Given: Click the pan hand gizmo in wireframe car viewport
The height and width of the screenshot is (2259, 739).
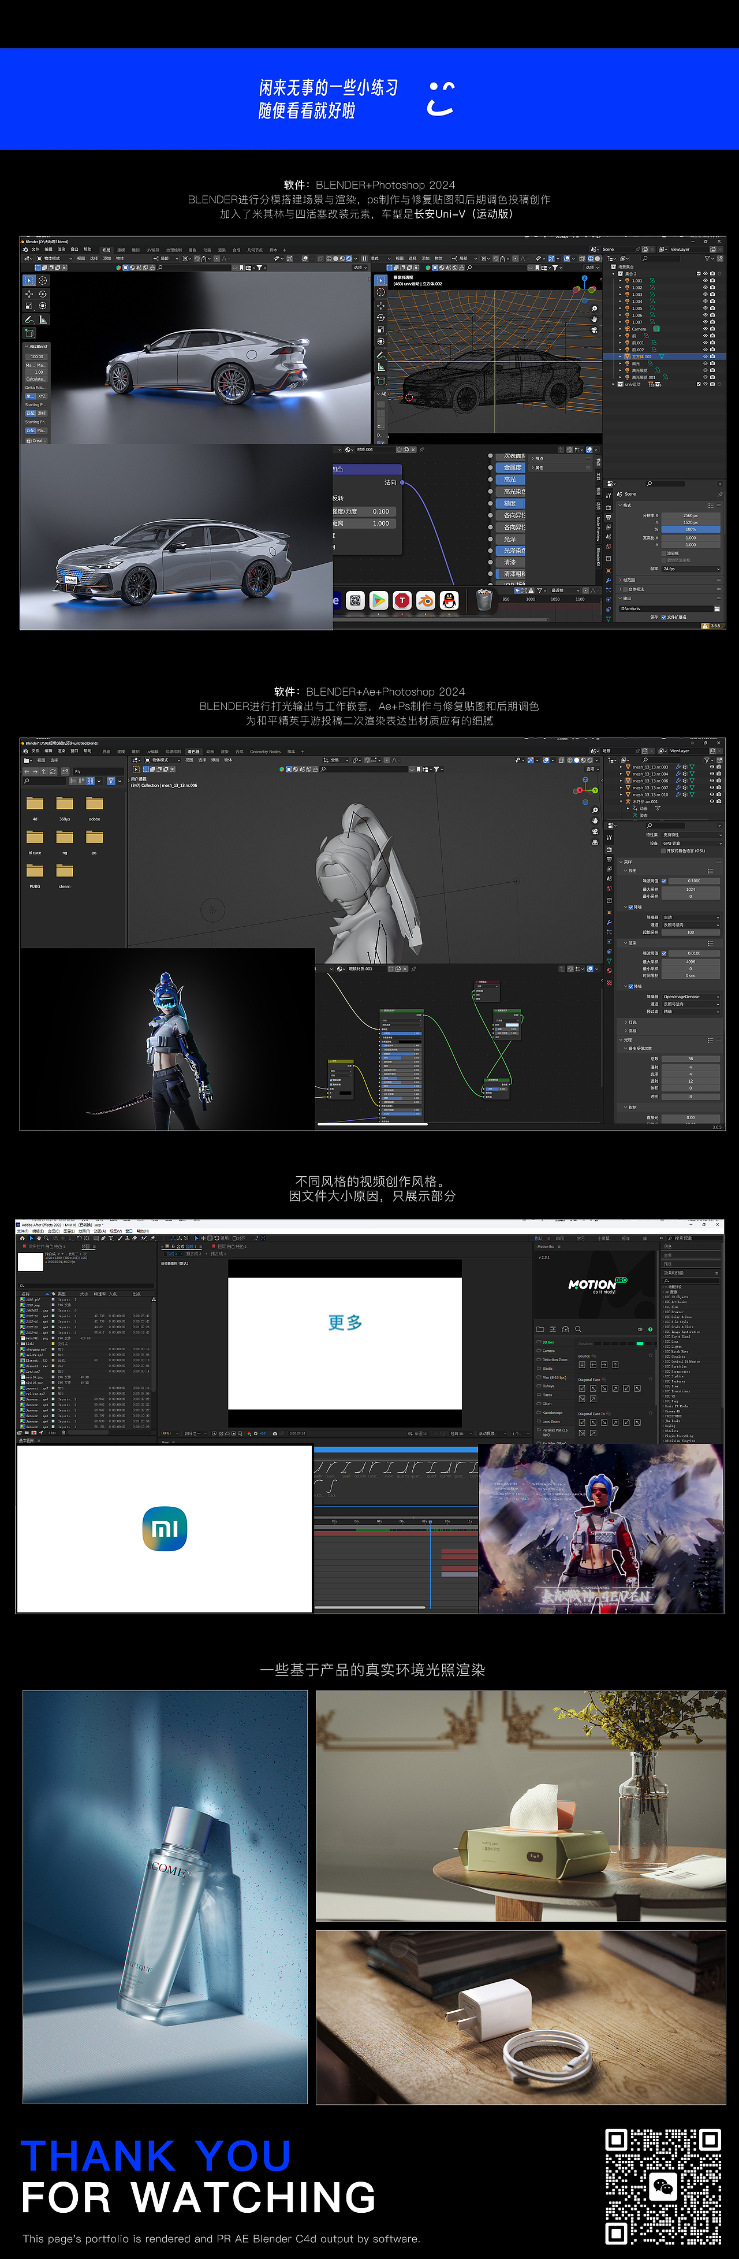Looking at the screenshot, I should [594, 319].
